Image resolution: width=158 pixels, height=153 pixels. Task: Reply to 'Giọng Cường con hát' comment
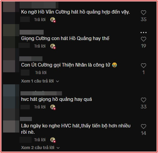(40, 46)
